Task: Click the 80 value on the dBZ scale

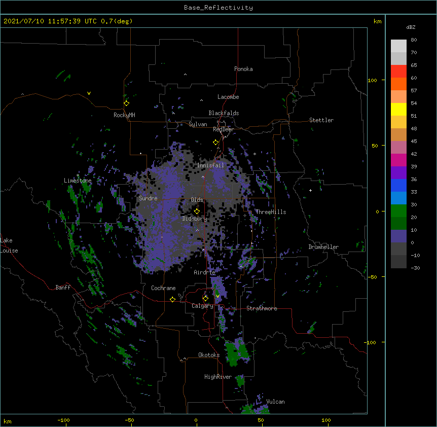Action: [414, 40]
